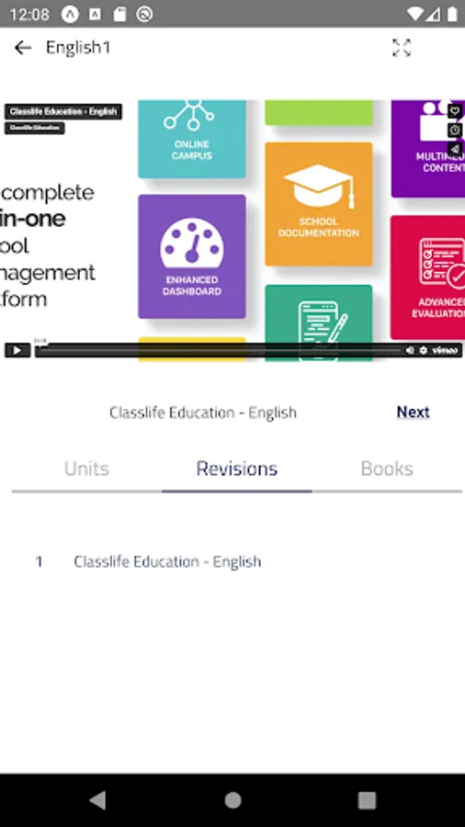Viewport: 465px width, 827px height.
Task: Seek along the video progress bar
Action: pos(219,350)
